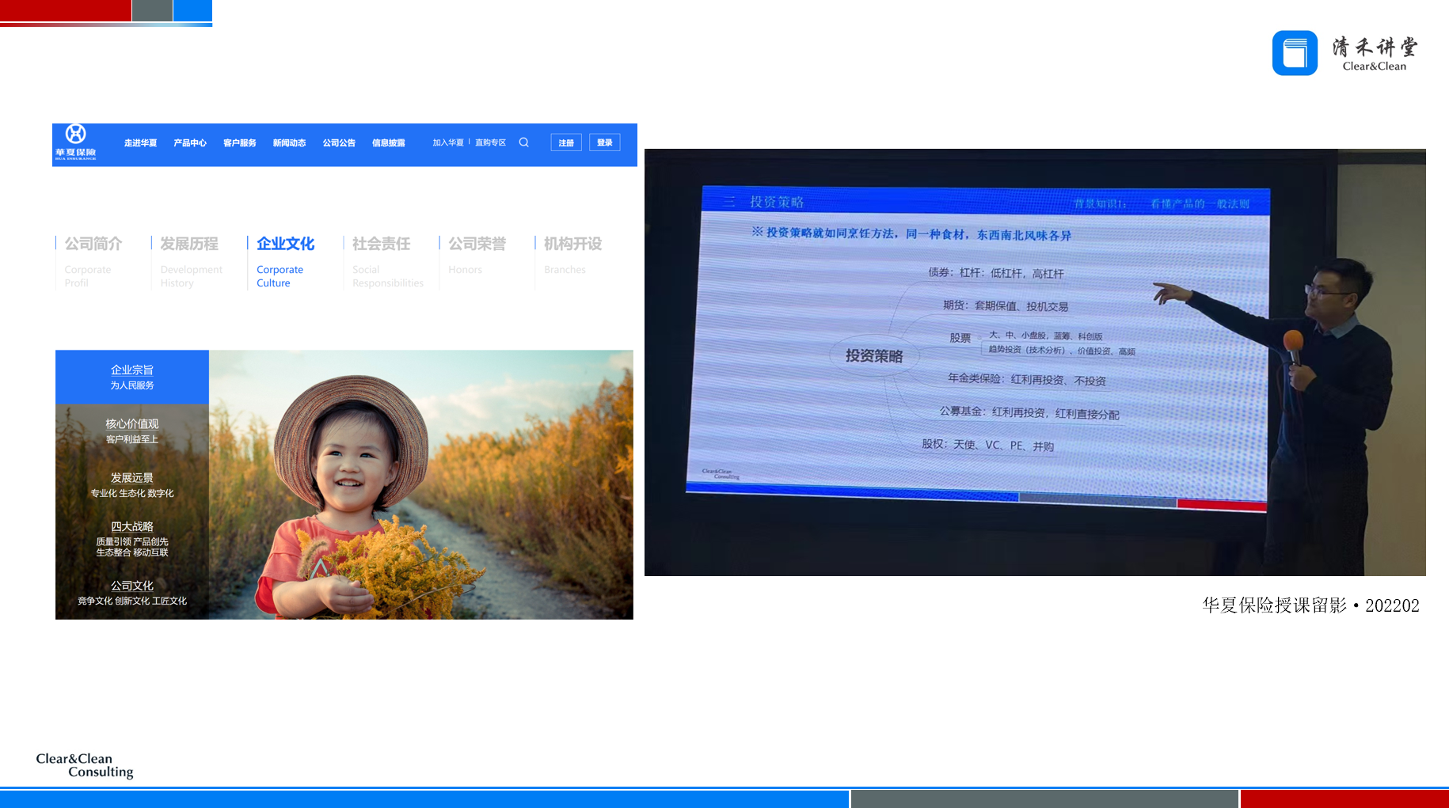The height and width of the screenshot is (808, 1449).
Task: Open the 公司公告 navigation item
Action: tap(339, 143)
